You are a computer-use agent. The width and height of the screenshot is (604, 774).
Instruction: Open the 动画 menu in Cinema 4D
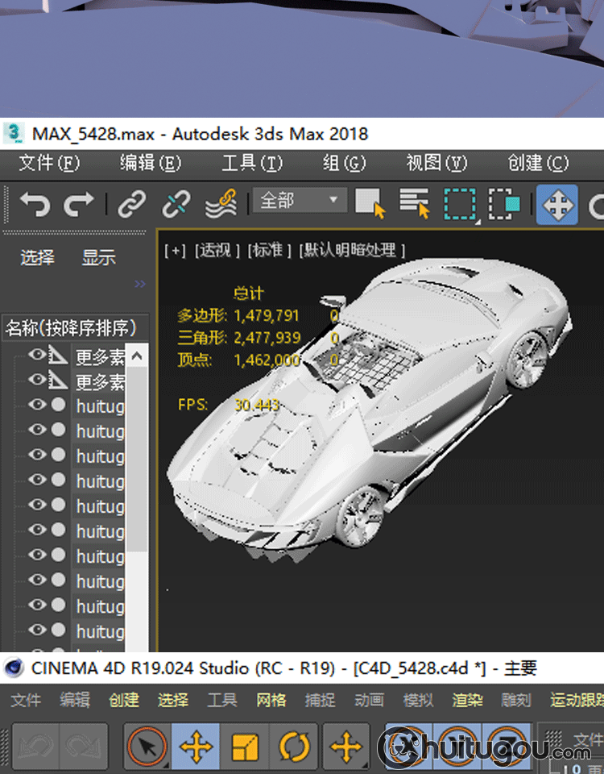pyautogui.click(x=370, y=700)
